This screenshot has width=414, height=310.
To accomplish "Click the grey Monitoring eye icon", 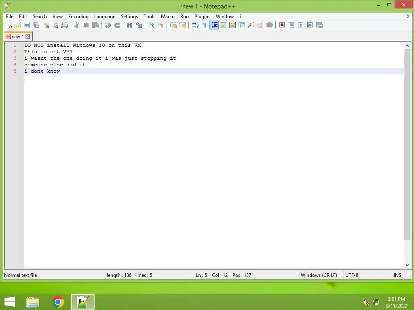I will pos(270,25).
